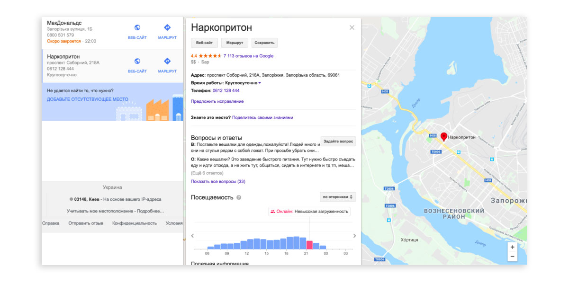Click the McDonald's website globe icon
This screenshot has height=284, width=569.
(x=137, y=27)
